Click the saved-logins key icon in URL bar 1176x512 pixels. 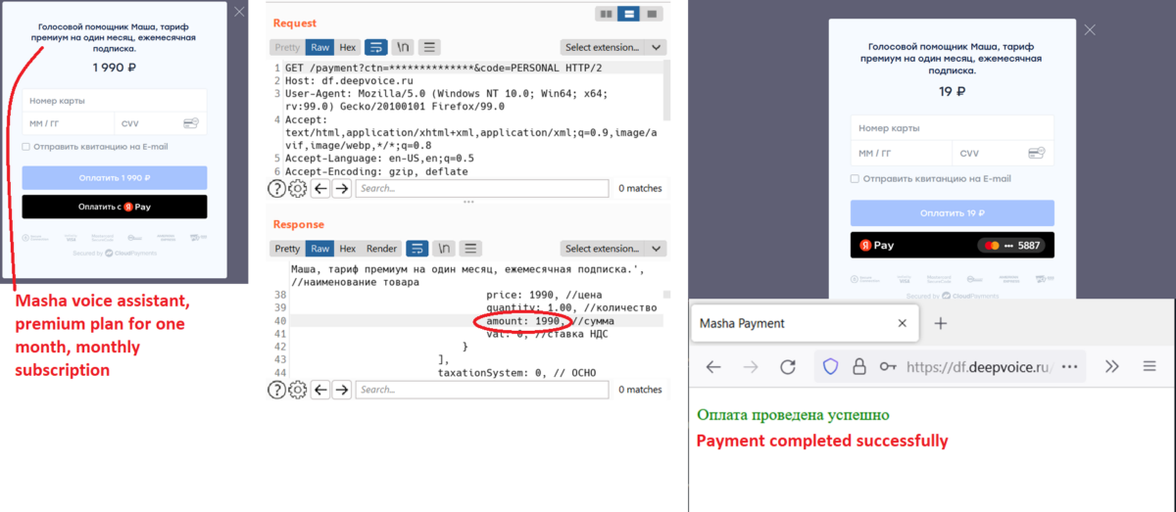(889, 366)
